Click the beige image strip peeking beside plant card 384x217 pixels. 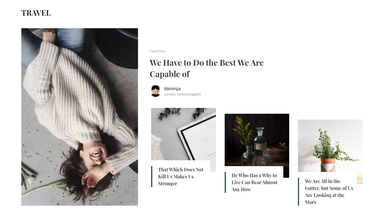pos(360,178)
